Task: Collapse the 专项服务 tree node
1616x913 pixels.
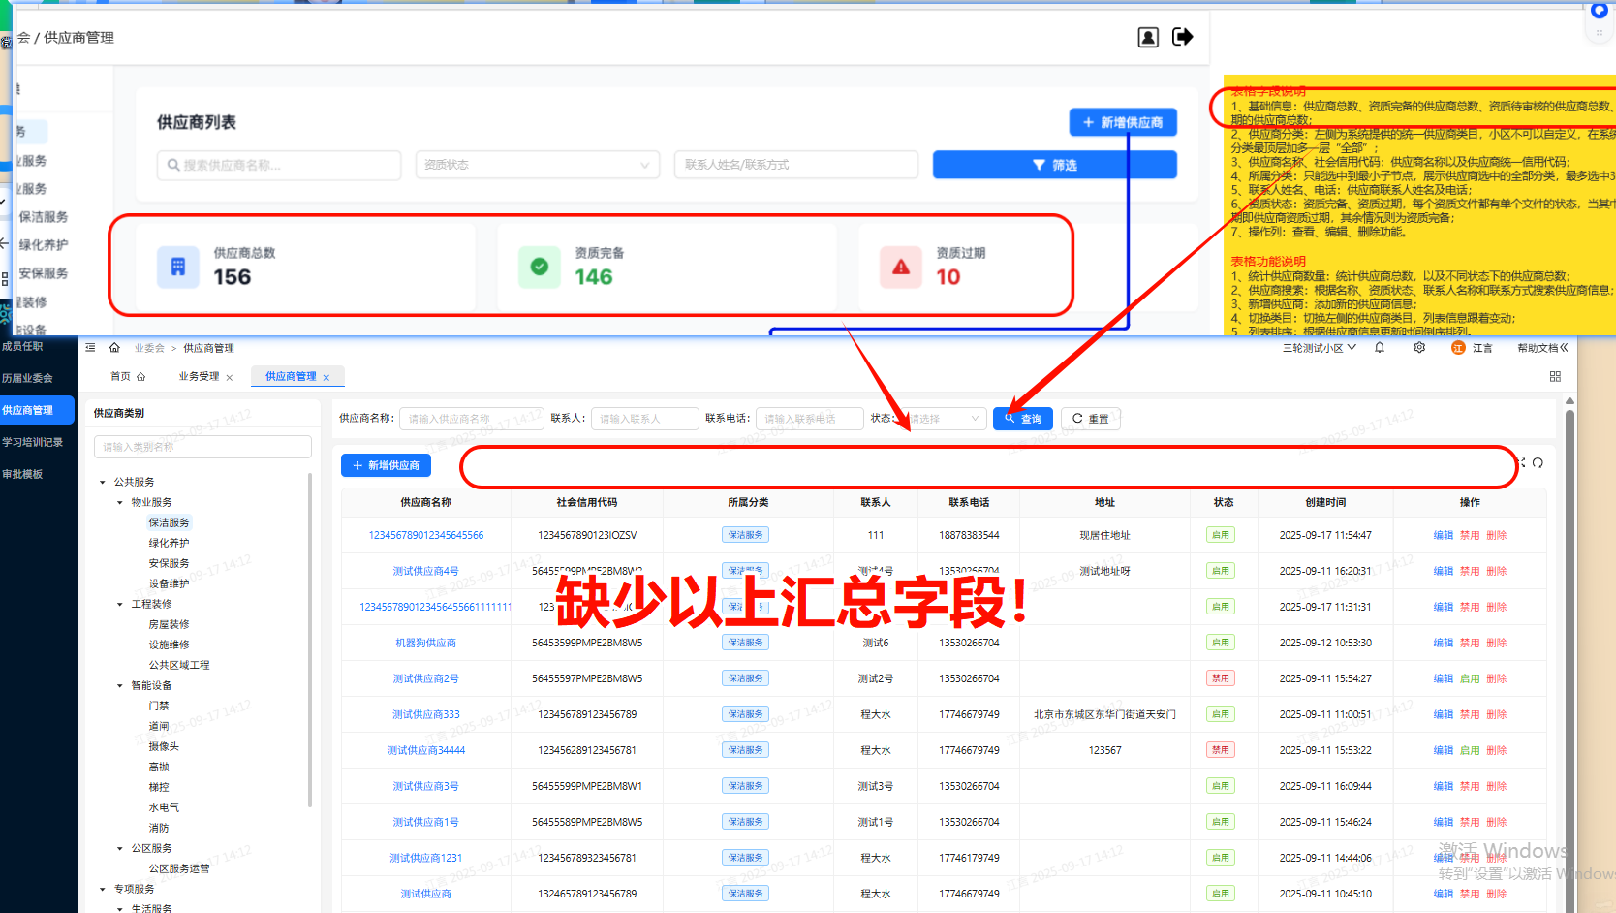Action: pos(103,889)
